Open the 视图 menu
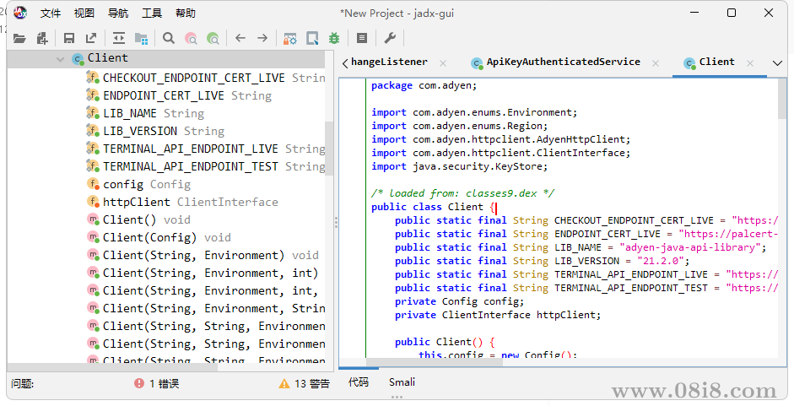Screen dimensions: 794x406 84,14
